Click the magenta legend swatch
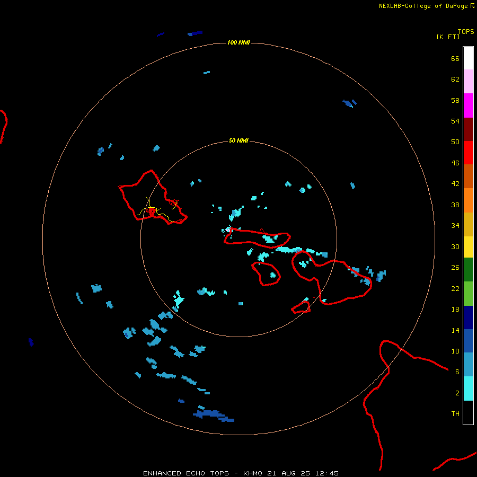The image size is (477, 477). 468,105
